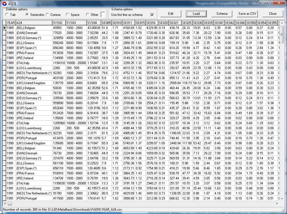287x214 pixels.
Task: Select the Semicolon delimiter radio button
Action: coord(28,15)
